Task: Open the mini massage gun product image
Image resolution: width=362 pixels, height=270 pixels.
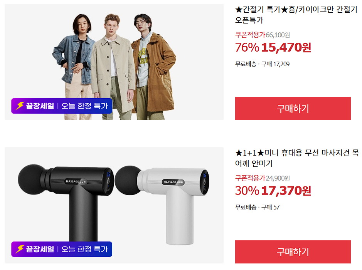Action: pos(114,205)
